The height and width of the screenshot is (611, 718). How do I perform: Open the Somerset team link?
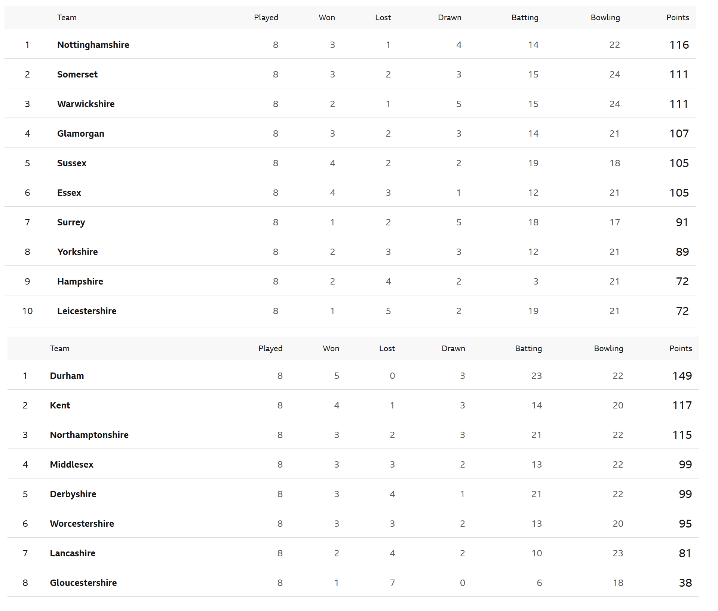click(77, 75)
